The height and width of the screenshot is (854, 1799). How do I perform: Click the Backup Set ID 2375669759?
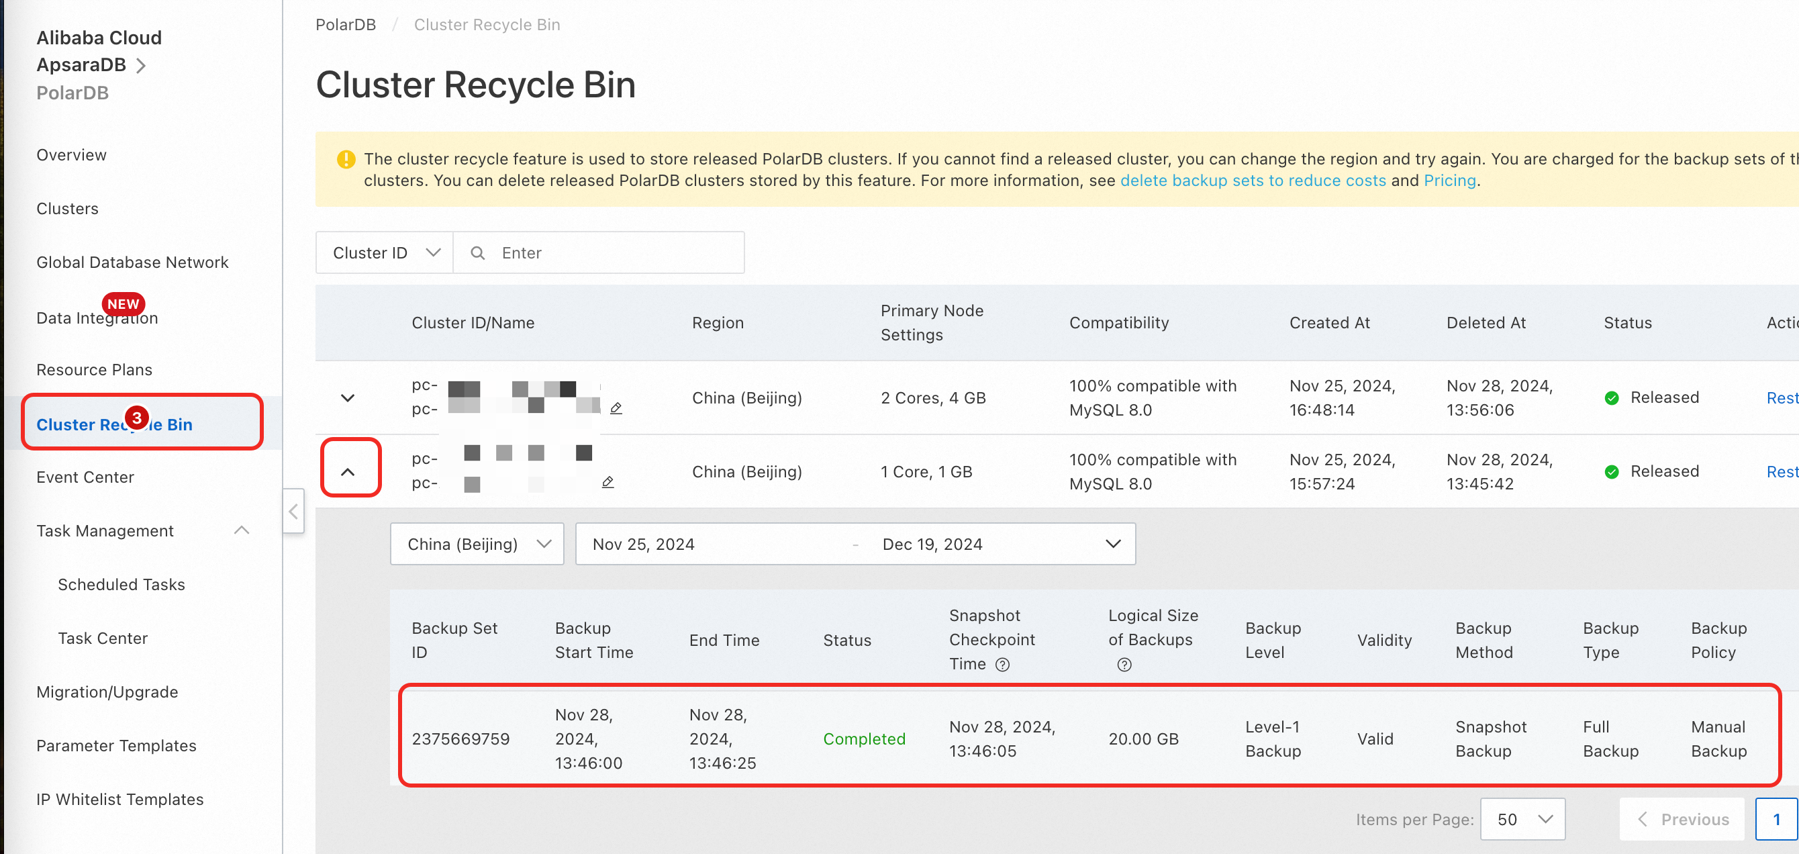[460, 739]
